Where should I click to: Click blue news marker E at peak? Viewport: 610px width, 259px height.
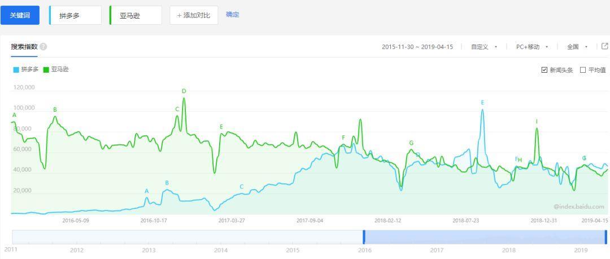tap(482, 103)
